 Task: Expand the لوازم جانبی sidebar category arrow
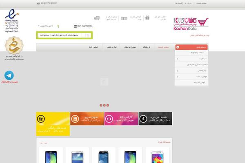(x=177, y=71)
